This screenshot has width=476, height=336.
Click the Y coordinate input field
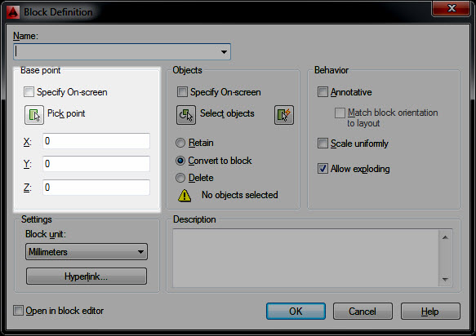pos(96,164)
